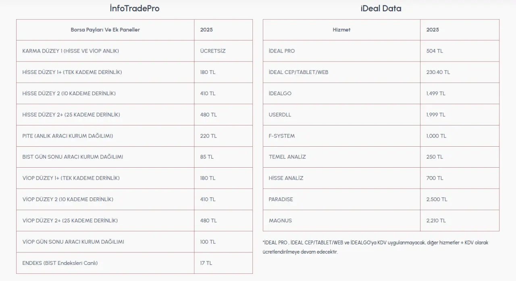Image resolution: width=516 pixels, height=281 pixels.
Task: Select the KARMA DÜZEY 1 row label
Action: [x=71, y=51]
